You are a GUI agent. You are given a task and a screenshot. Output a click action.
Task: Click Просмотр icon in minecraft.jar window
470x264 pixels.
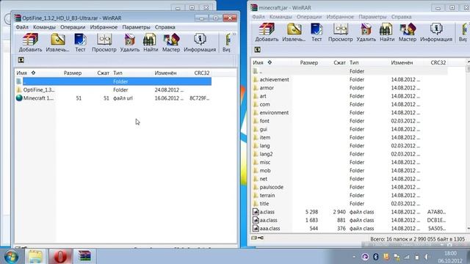click(341, 32)
